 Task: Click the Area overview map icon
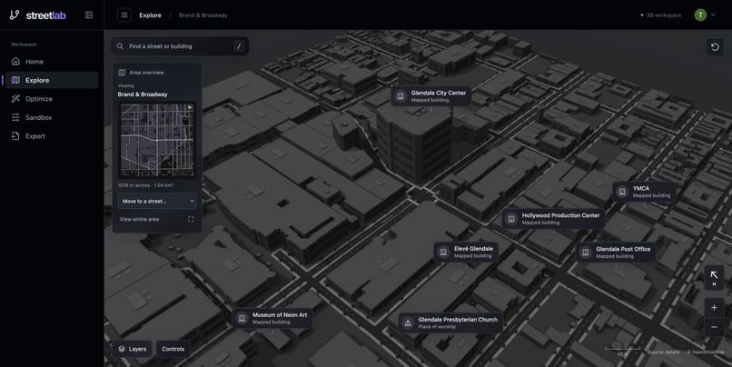tap(122, 73)
